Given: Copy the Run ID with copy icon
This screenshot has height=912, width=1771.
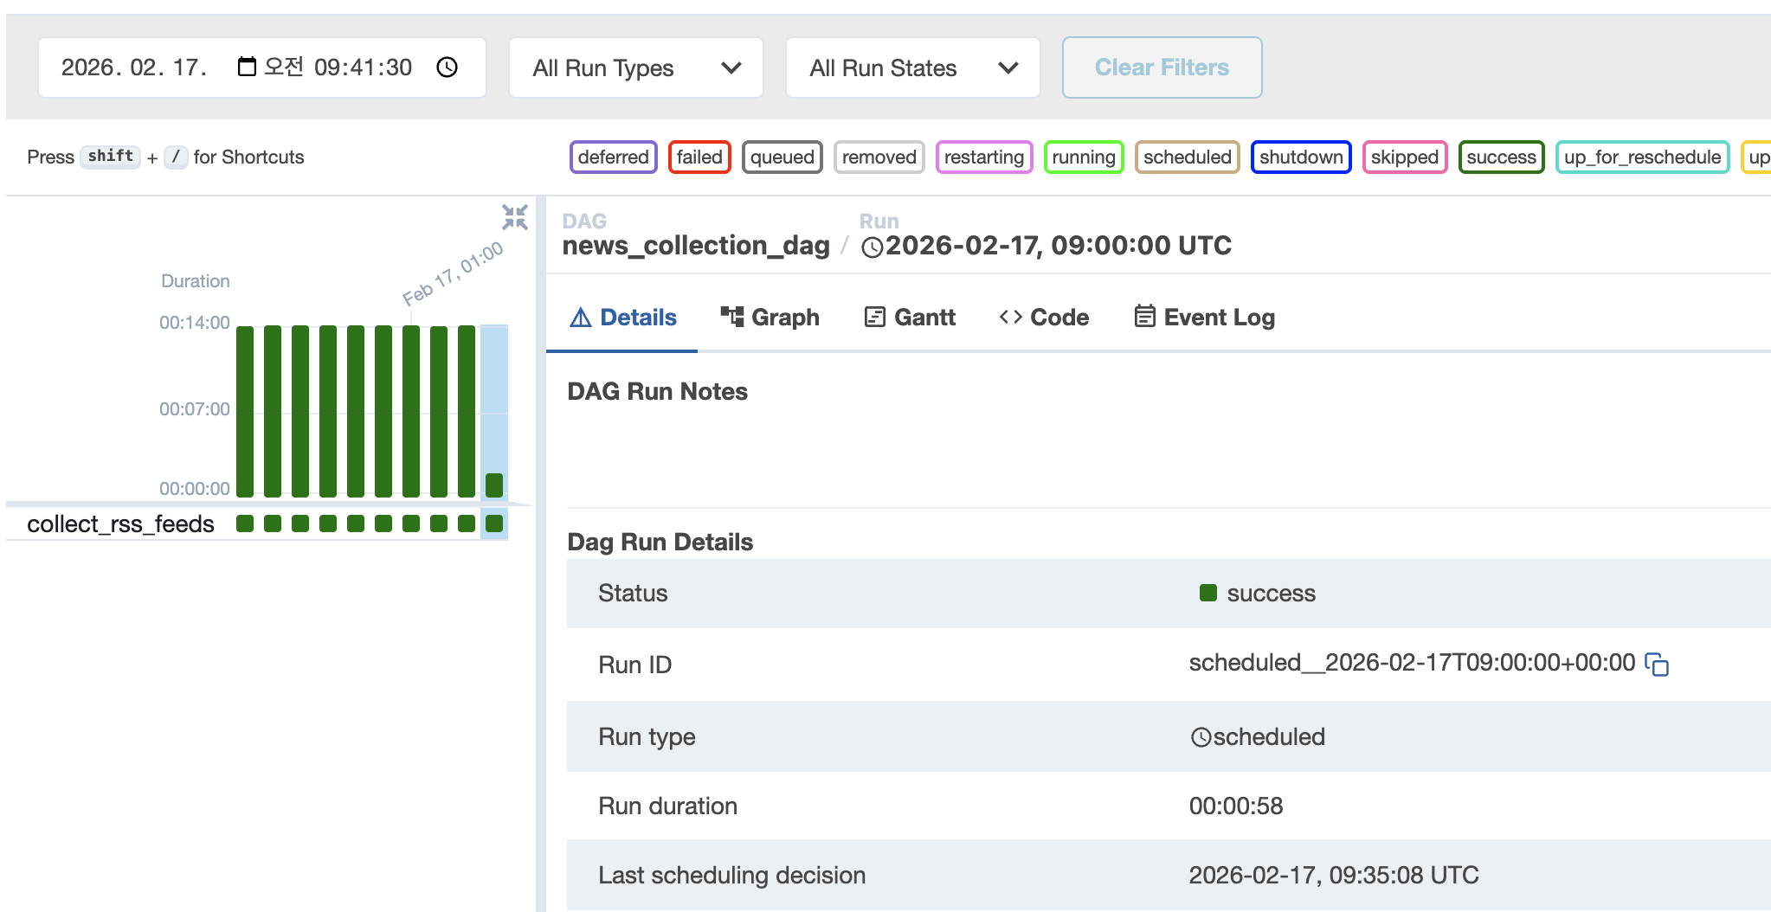Looking at the screenshot, I should click(1657, 665).
